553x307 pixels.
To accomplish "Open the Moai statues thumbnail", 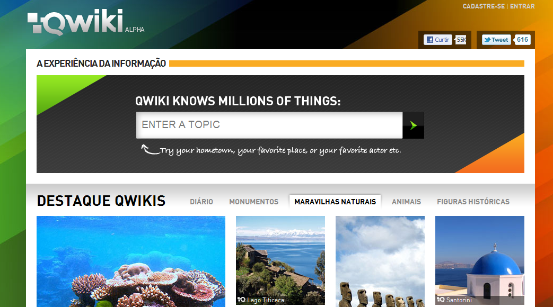I will 380,261.
